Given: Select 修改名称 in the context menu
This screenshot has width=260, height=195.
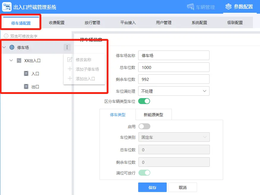Looking at the screenshot, I should (x=83, y=60).
